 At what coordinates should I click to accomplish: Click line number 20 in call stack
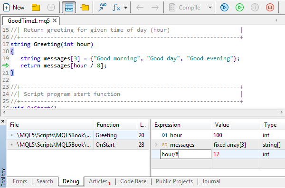click(142, 135)
